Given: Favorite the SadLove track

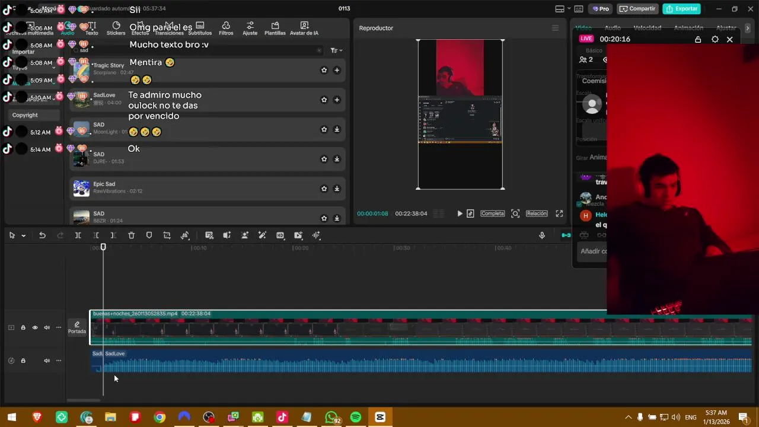Looking at the screenshot, I should click(324, 100).
